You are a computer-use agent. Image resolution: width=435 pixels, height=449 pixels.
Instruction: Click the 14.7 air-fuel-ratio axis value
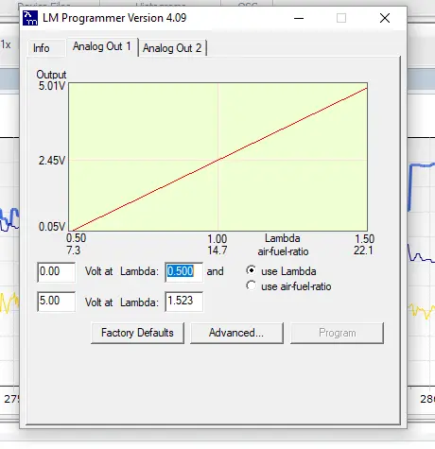pos(217,250)
